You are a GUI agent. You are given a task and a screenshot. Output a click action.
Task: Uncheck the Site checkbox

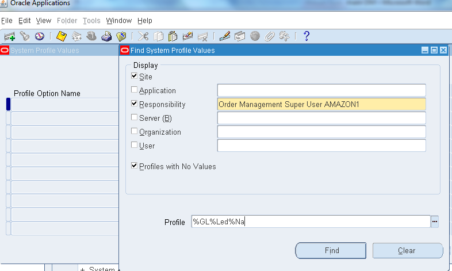pos(134,76)
